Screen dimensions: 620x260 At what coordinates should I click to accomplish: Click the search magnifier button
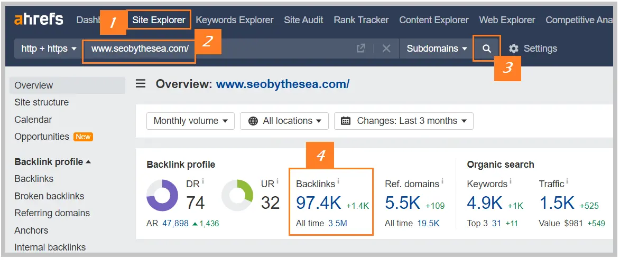coord(487,49)
